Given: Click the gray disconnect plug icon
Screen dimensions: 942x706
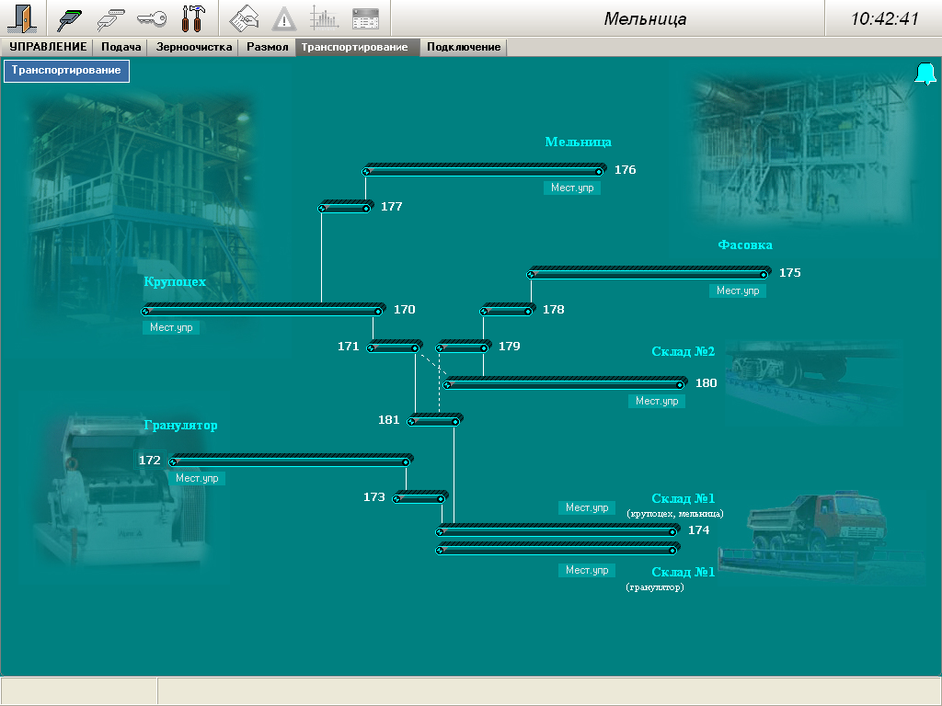Looking at the screenshot, I should (111, 18).
